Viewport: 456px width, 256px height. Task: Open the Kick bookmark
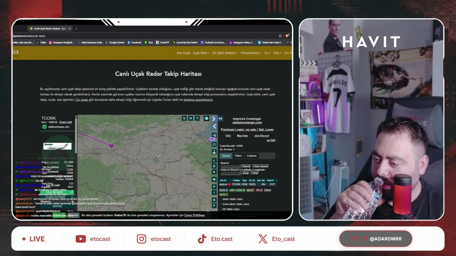tap(149, 43)
